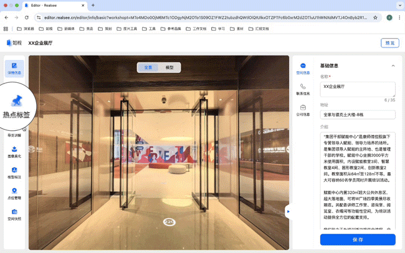Open the apps grid in bookmarks bar

coord(6,29)
